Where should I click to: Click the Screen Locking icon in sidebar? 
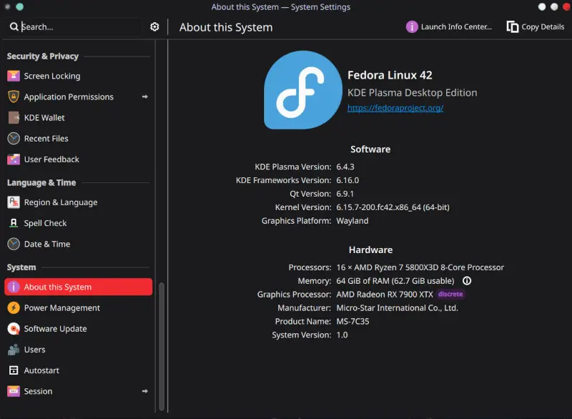[14, 76]
